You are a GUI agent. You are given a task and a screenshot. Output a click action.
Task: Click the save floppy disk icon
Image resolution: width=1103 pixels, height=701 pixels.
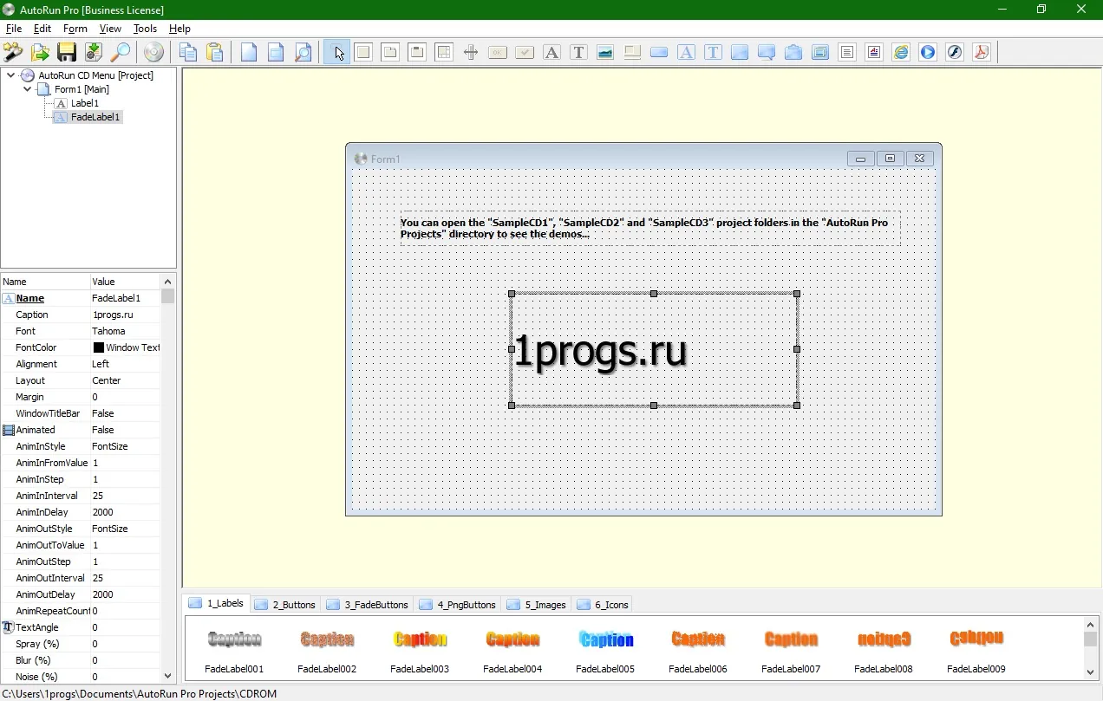67,52
